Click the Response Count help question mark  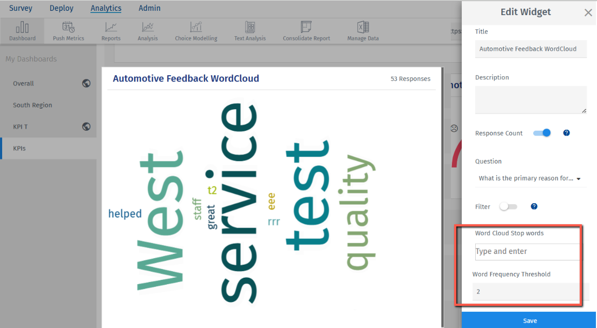[566, 132]
